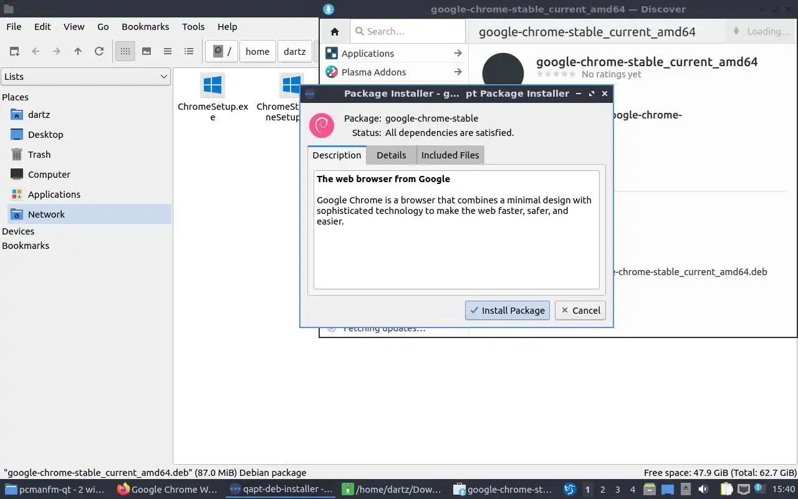The height and width of the screenshot is (499, 798).
Task: Click the package description text area
Action: pos(456,230)
